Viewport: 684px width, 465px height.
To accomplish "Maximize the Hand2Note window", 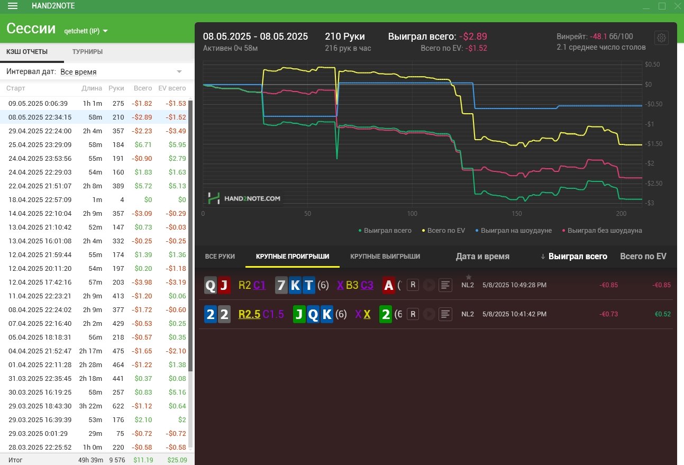I will [x=662, y=6].
